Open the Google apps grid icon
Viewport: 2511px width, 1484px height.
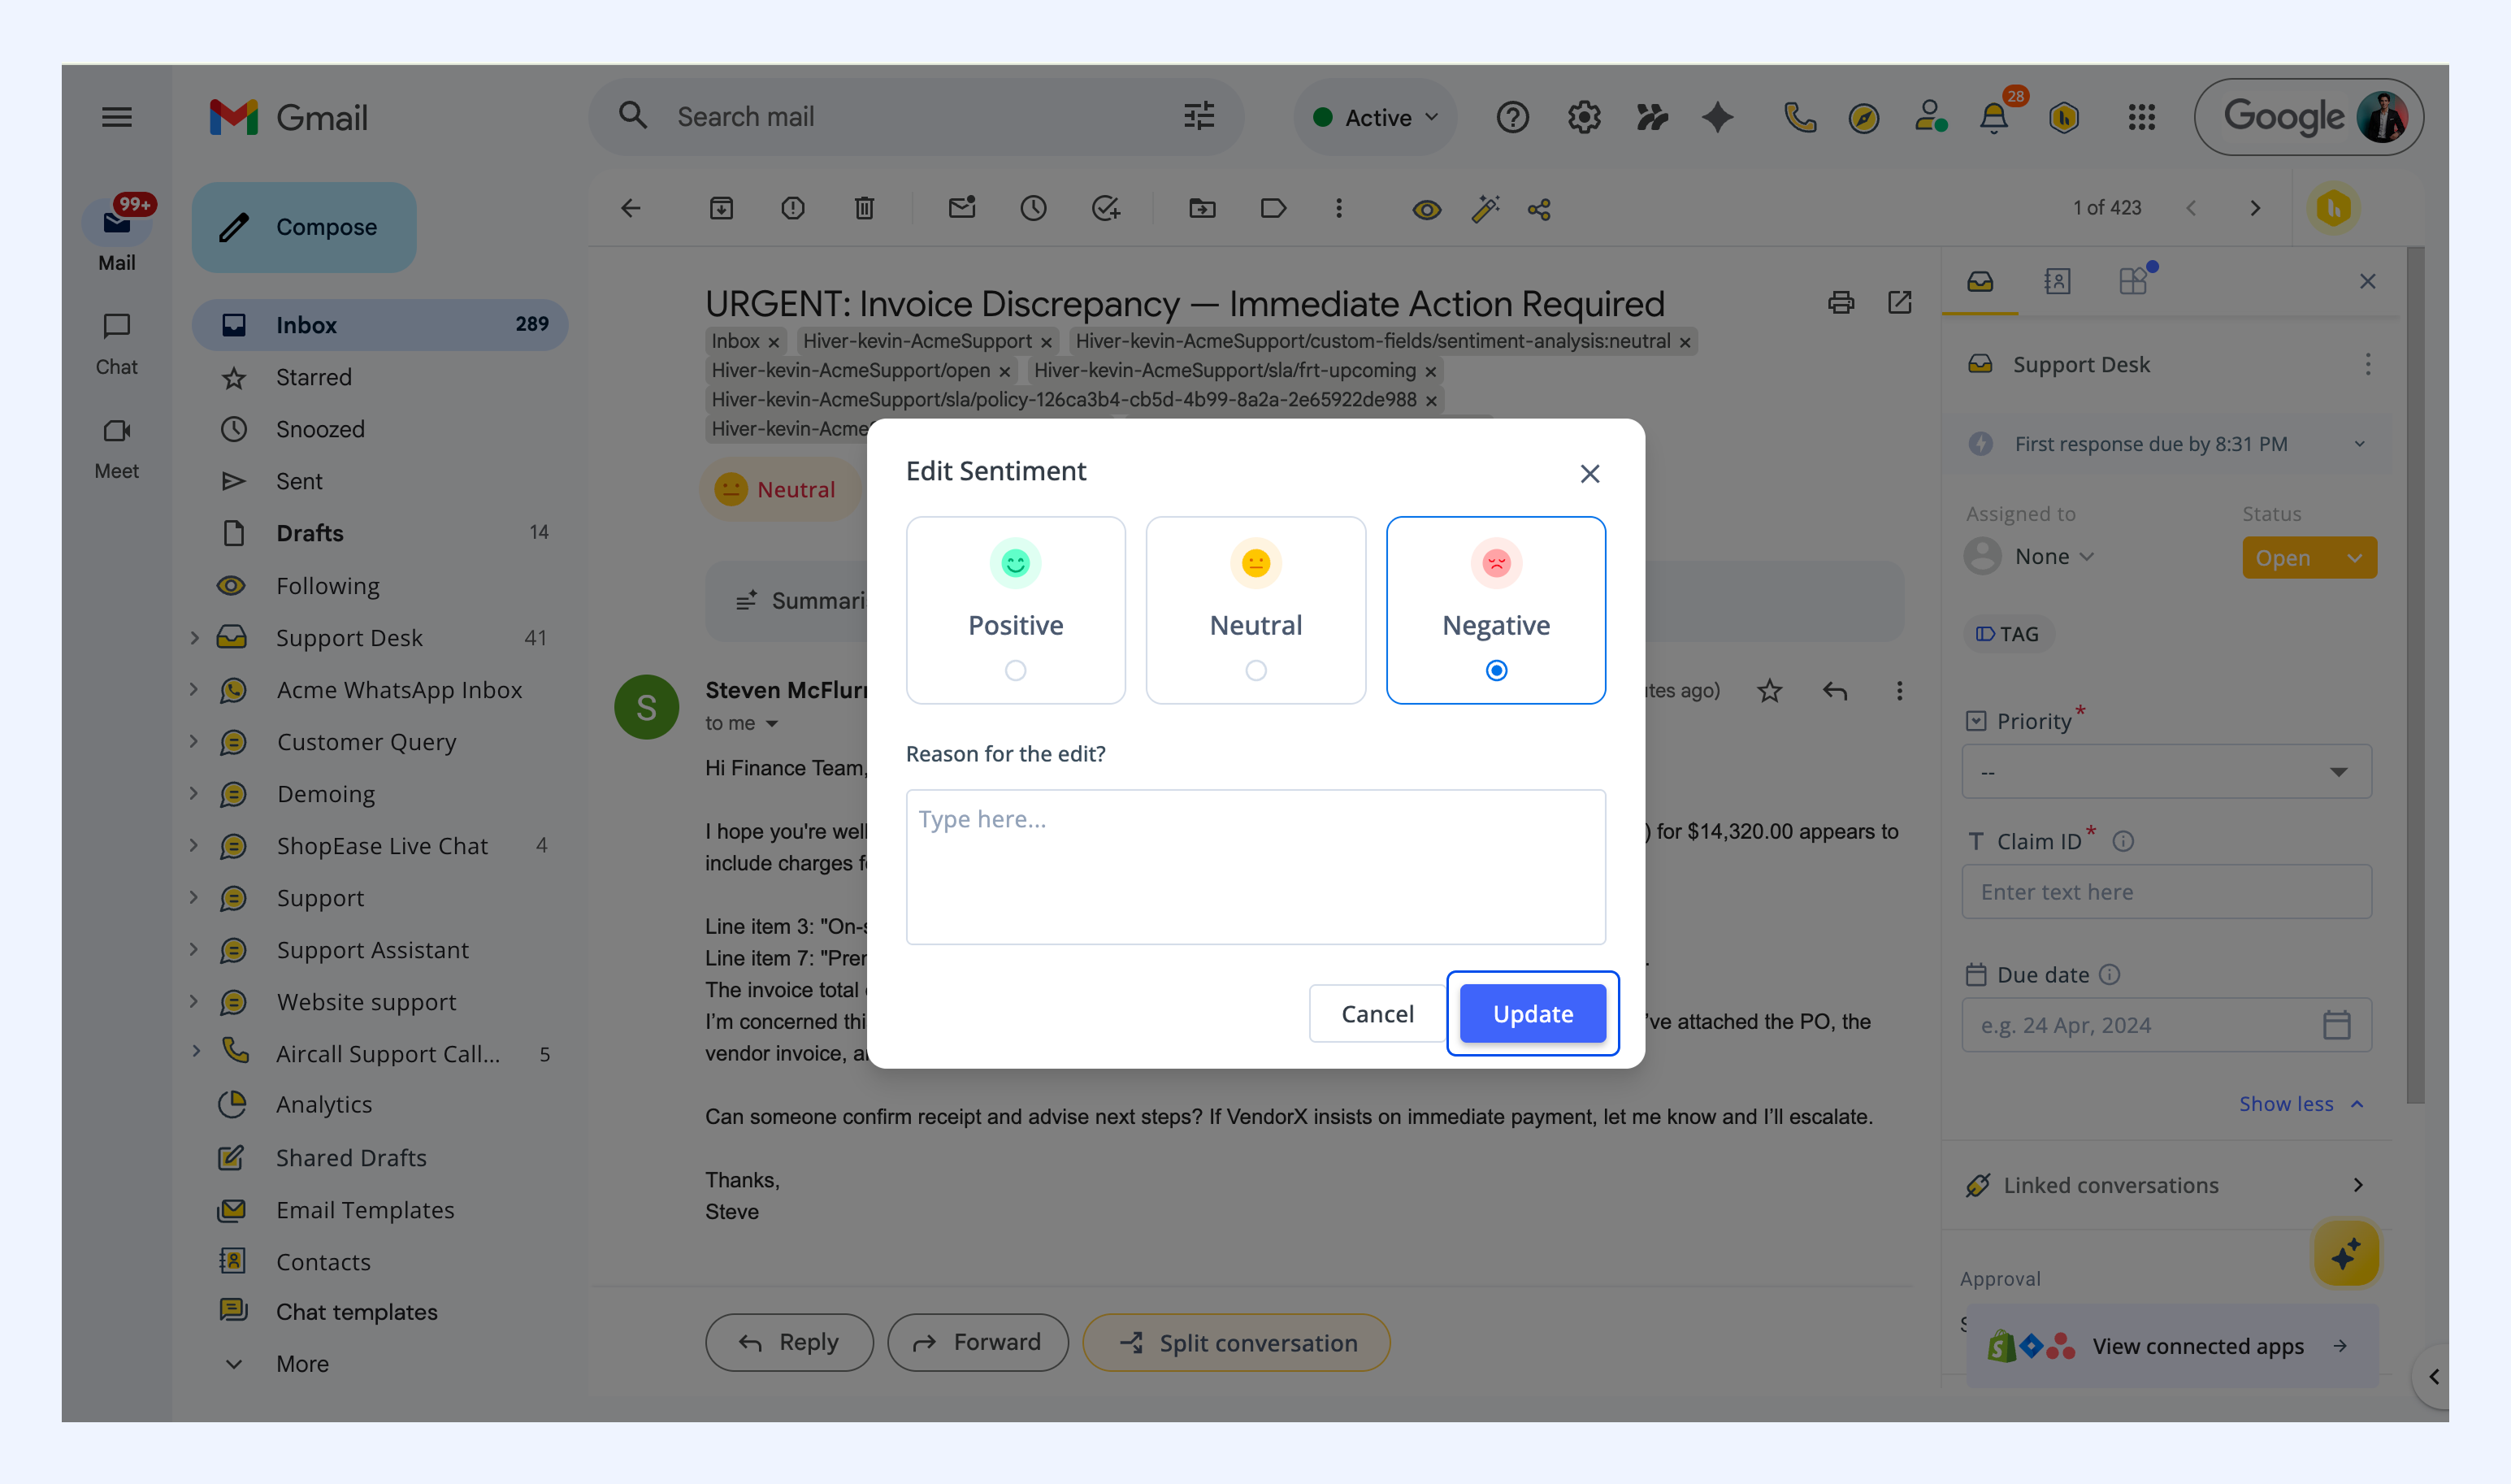pos(2141,117)
